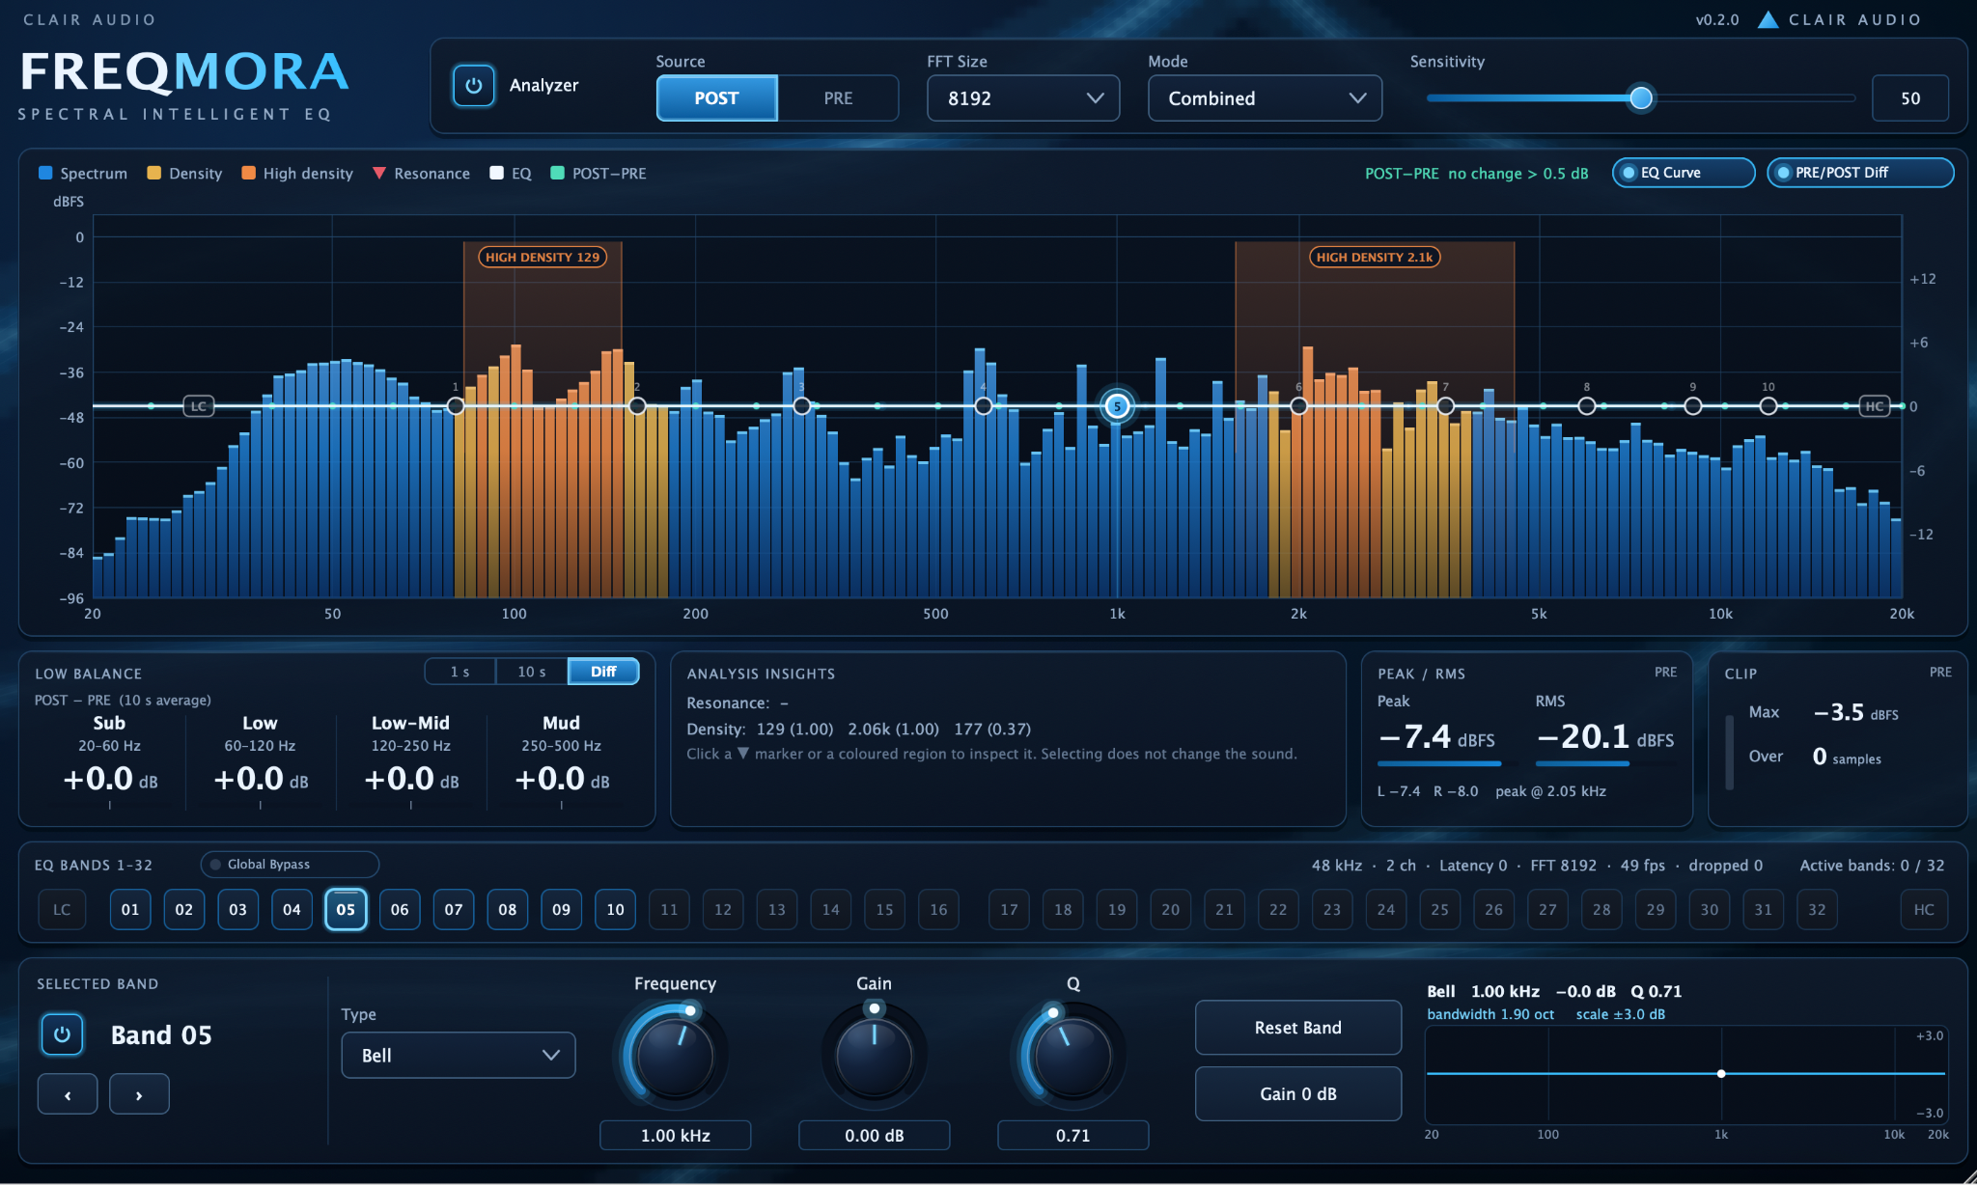Image resolution: width=1977 pixels, height=1185 pixels.
Task: Click EQ node 5 at 1k
Action: tap(1117, 406)
